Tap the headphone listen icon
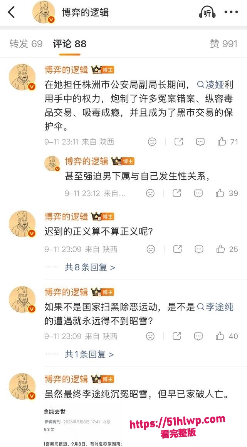The image size is (247, 447). [207, 12]
